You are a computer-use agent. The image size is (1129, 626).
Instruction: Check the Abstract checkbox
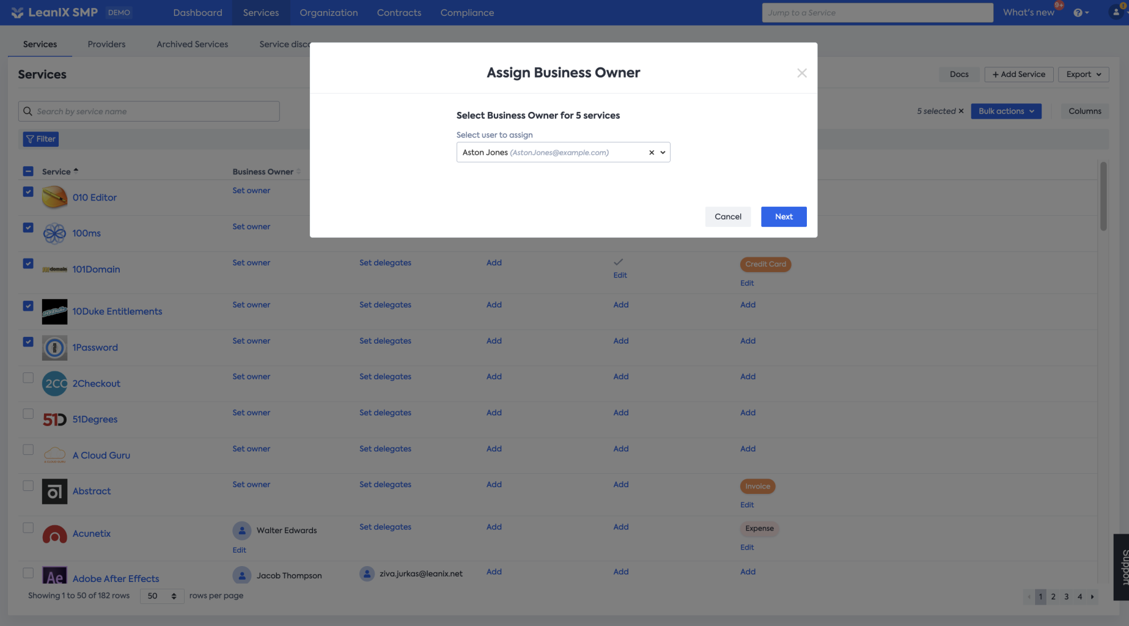pyautogui.click(x=28, y=486)
